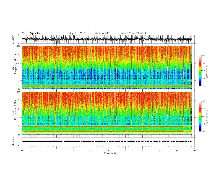Click the ch.1 color scale bar
This screenshot has width=219, height=169.
200,71
